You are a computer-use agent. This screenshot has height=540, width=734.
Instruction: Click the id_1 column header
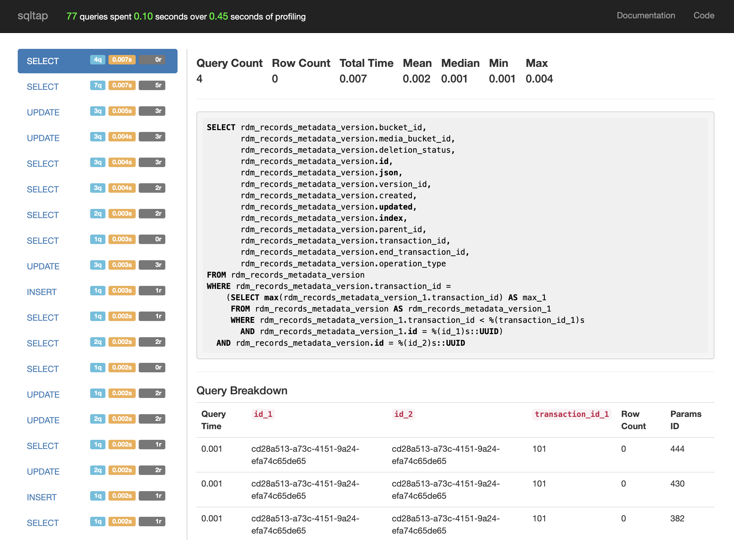coord(263,414)
